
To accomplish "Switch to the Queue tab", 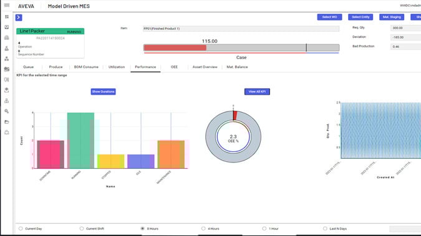I will (29, 67).
